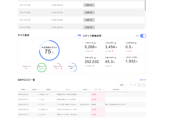The height and width of the screenshot is (121, 169).
Task: Select the スタッフC260 row name
Action: (25, 27)
